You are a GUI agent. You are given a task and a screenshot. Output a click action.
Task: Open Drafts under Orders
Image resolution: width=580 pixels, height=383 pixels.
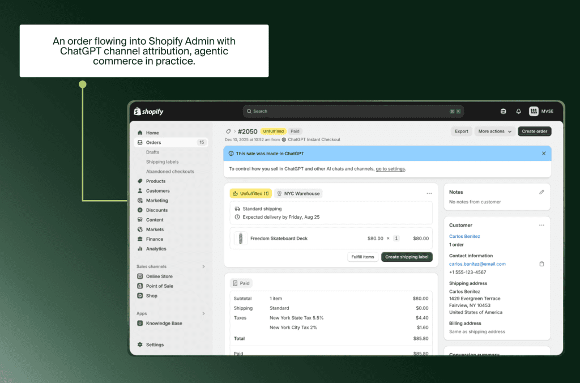click(152, 152)
